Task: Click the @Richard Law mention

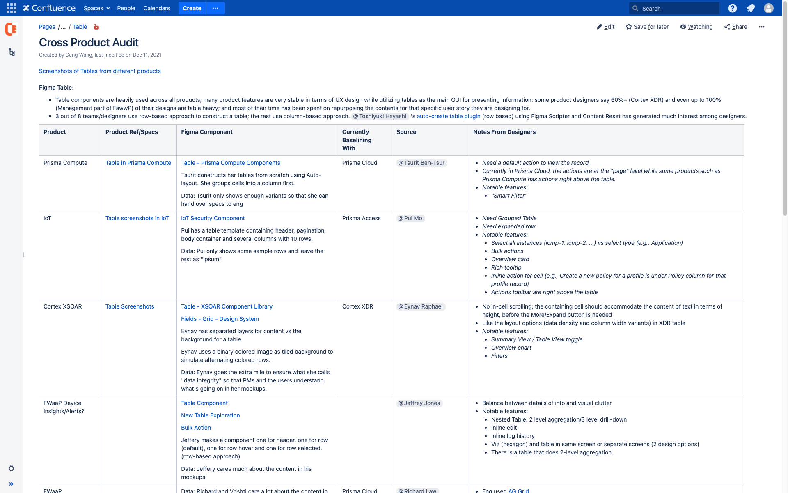Action: pyautogui.click(x=418, y=491)
